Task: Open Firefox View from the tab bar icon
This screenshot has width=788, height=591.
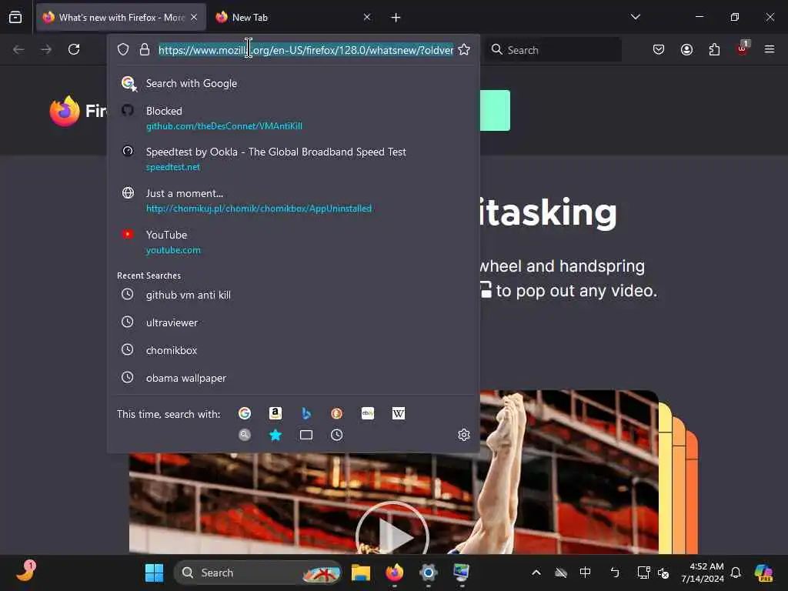Action: pyautogui.click(x=15, y=17)
